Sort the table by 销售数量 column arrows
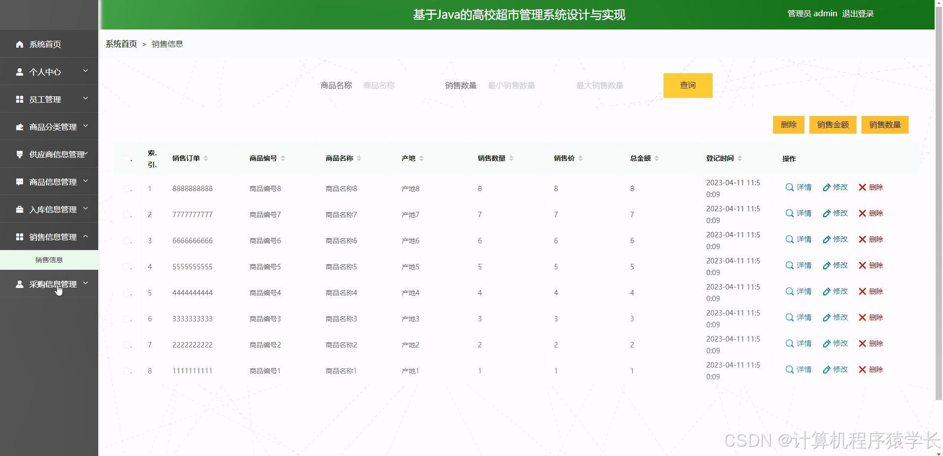943x456 pixels. point(511,158)
